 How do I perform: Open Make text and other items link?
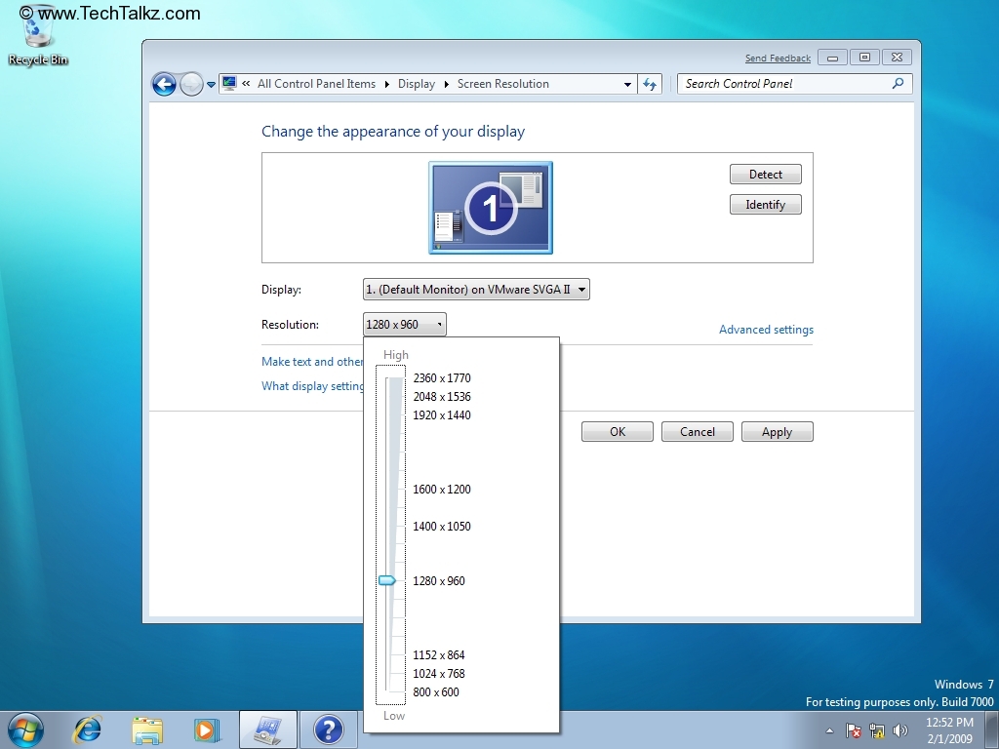click(312, 361)
